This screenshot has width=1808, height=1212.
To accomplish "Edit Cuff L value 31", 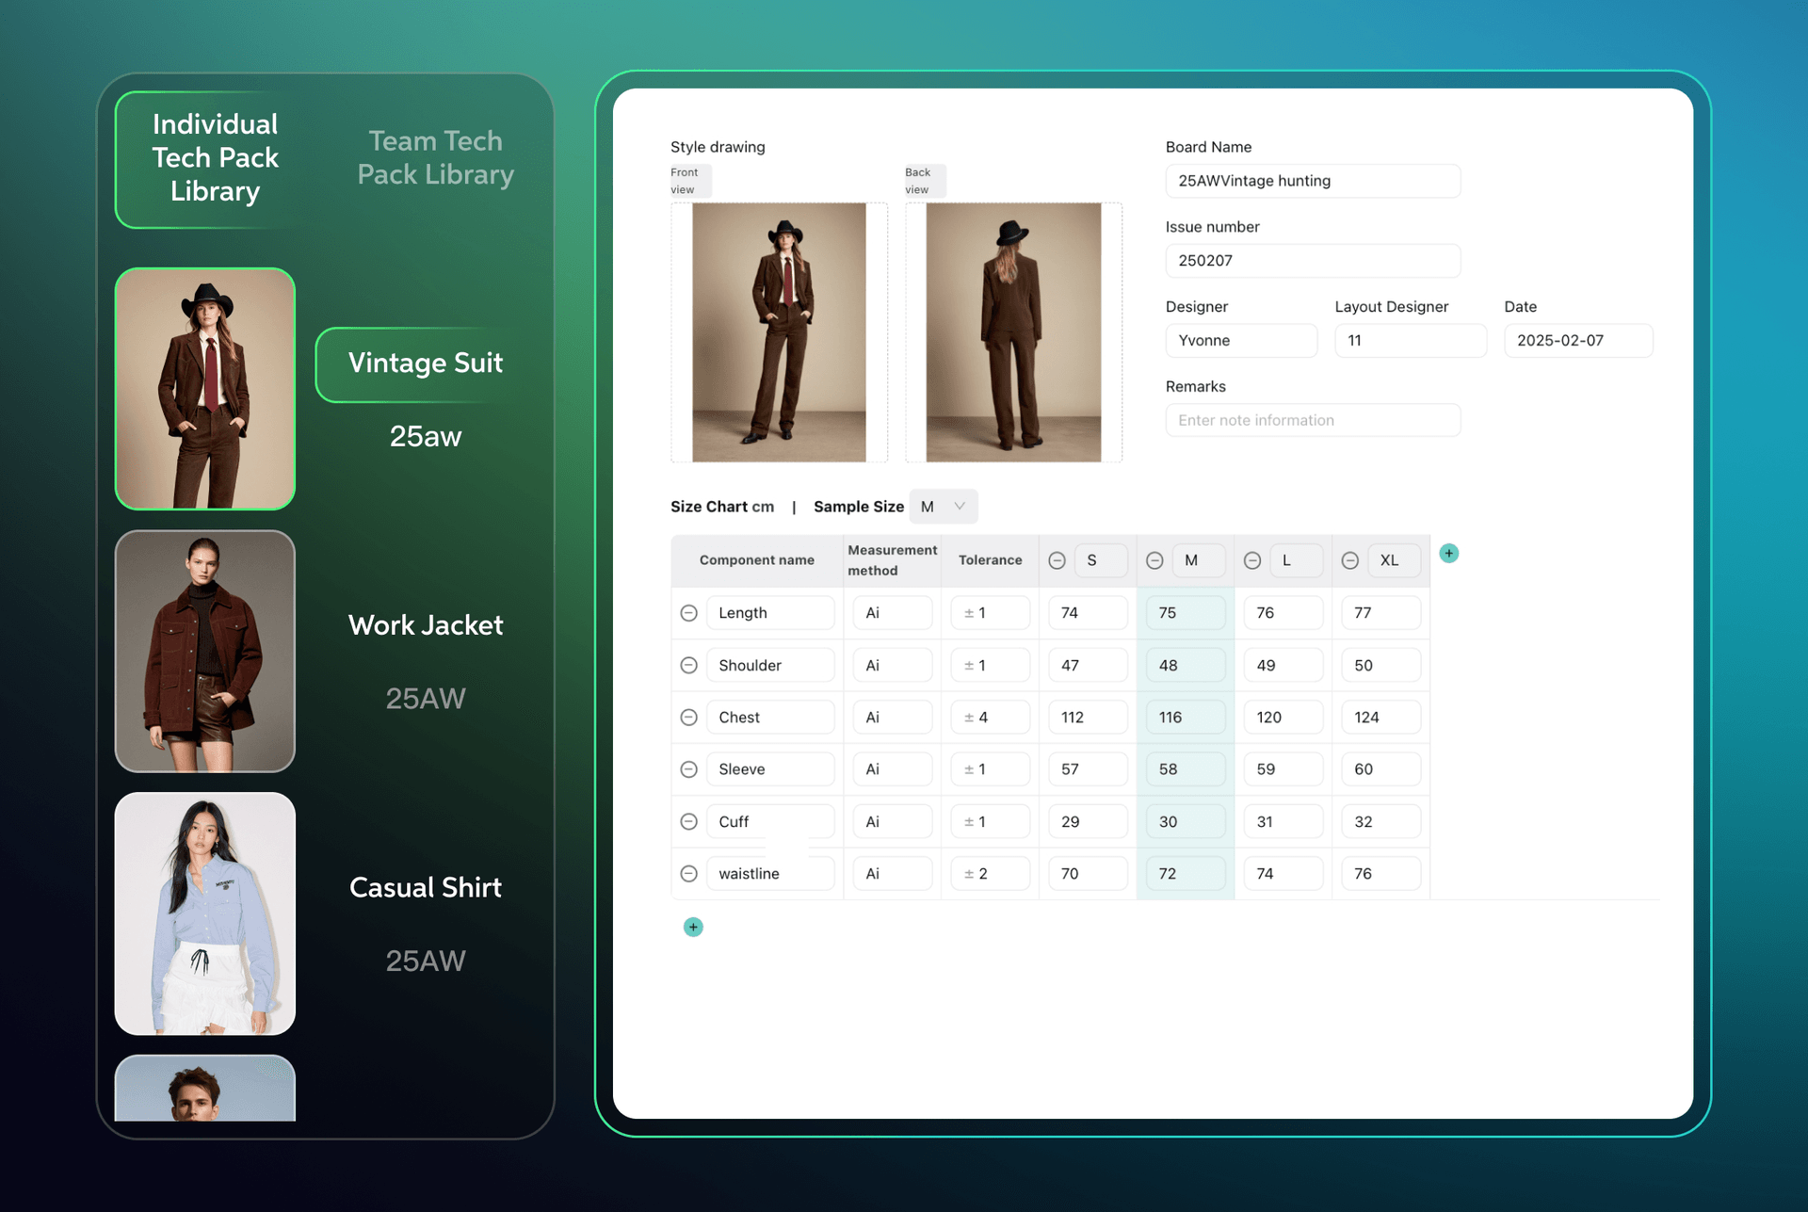I will [1283, 821].
